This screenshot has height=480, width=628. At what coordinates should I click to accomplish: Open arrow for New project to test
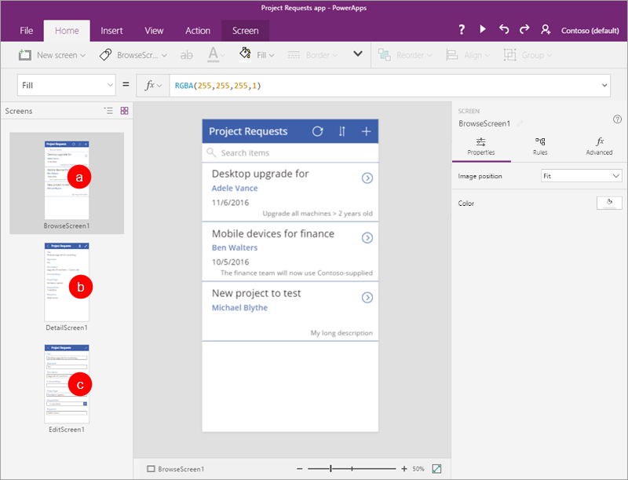367,297
